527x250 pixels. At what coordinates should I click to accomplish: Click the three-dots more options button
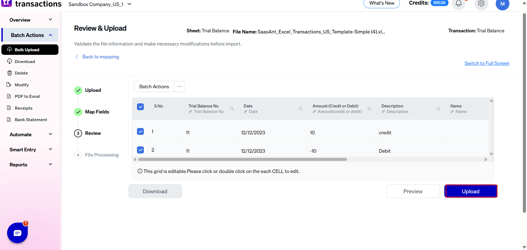(180, 86)
